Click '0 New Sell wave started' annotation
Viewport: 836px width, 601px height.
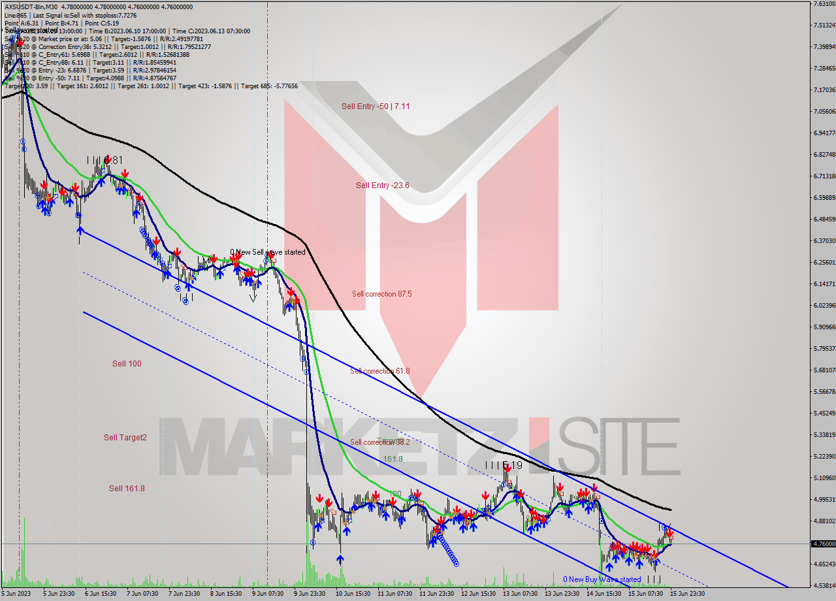(267, 252)
